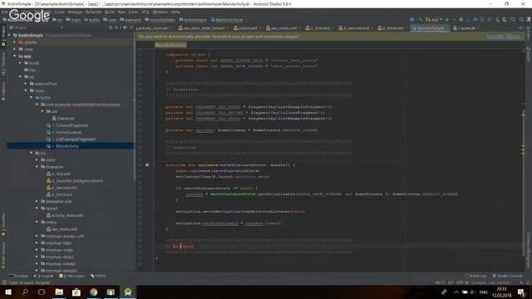
Task: Open the Refactor menu
Action: tap(93, 12)
